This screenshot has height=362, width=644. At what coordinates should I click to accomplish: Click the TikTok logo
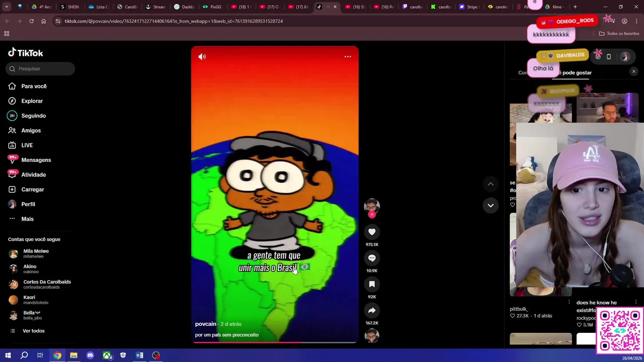coord(26,53)
